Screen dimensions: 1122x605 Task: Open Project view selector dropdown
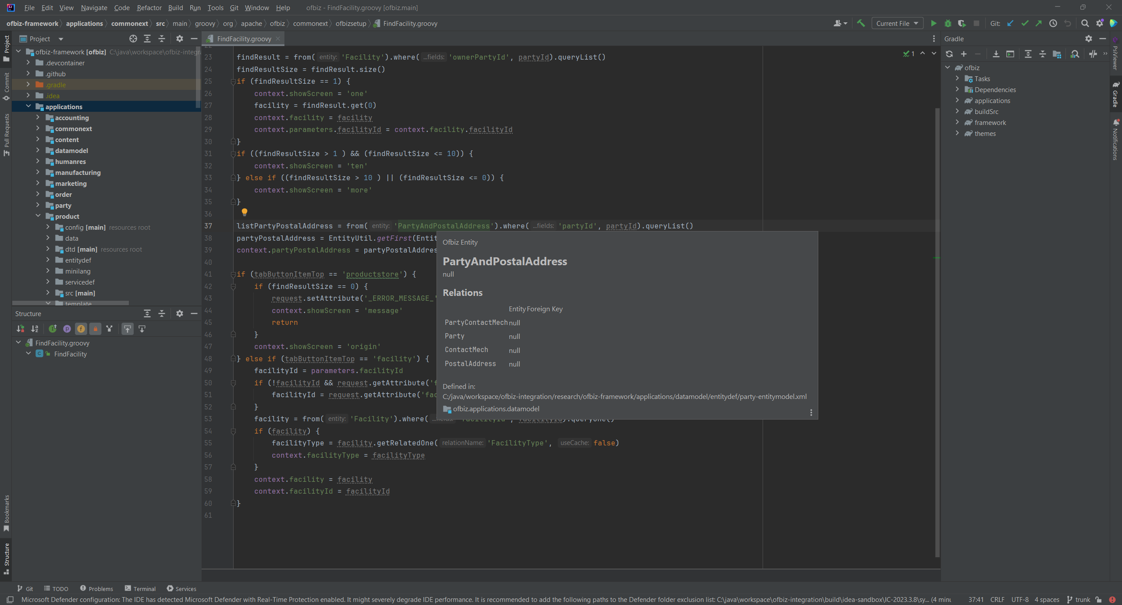click(42, 39)
